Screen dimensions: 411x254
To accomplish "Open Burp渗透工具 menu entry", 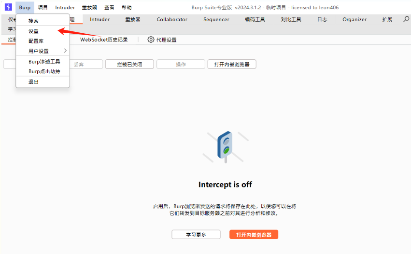I will [43, 62].
